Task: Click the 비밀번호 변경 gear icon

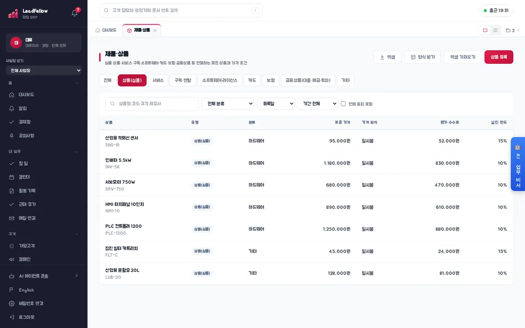Action: 12,304
